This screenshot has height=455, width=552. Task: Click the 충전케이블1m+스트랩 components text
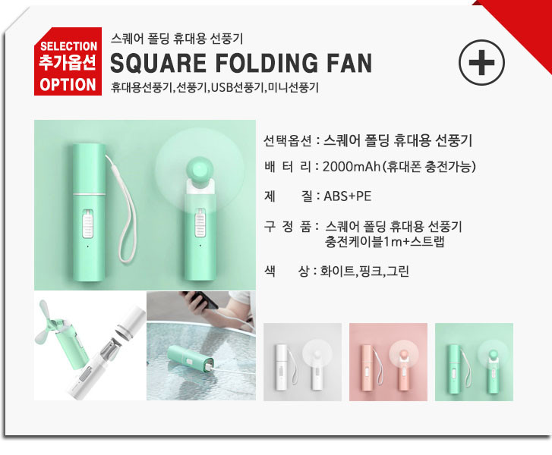tap(384, 242)
